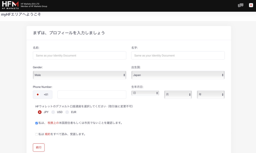Click the Japan flag in phone country code
The height and width of the screenshot is (153, 256).
pyautogui.click(x=38, y=95)
